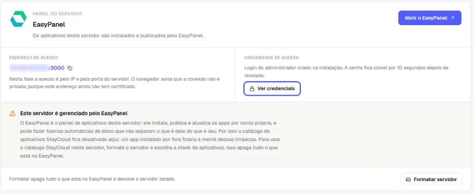
Task: Click the external-link arrow in Abrir o EasyPanel
Action: (452, 18)
